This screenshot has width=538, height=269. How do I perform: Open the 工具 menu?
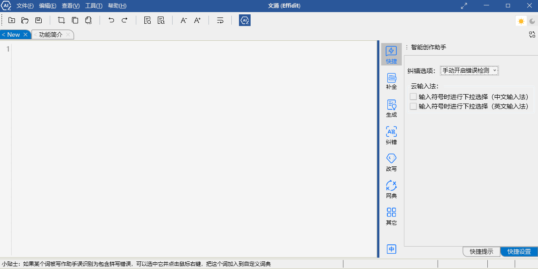93,6
